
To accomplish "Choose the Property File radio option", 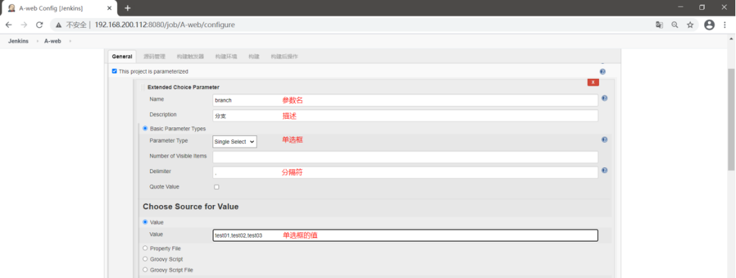I will [145, 248].
